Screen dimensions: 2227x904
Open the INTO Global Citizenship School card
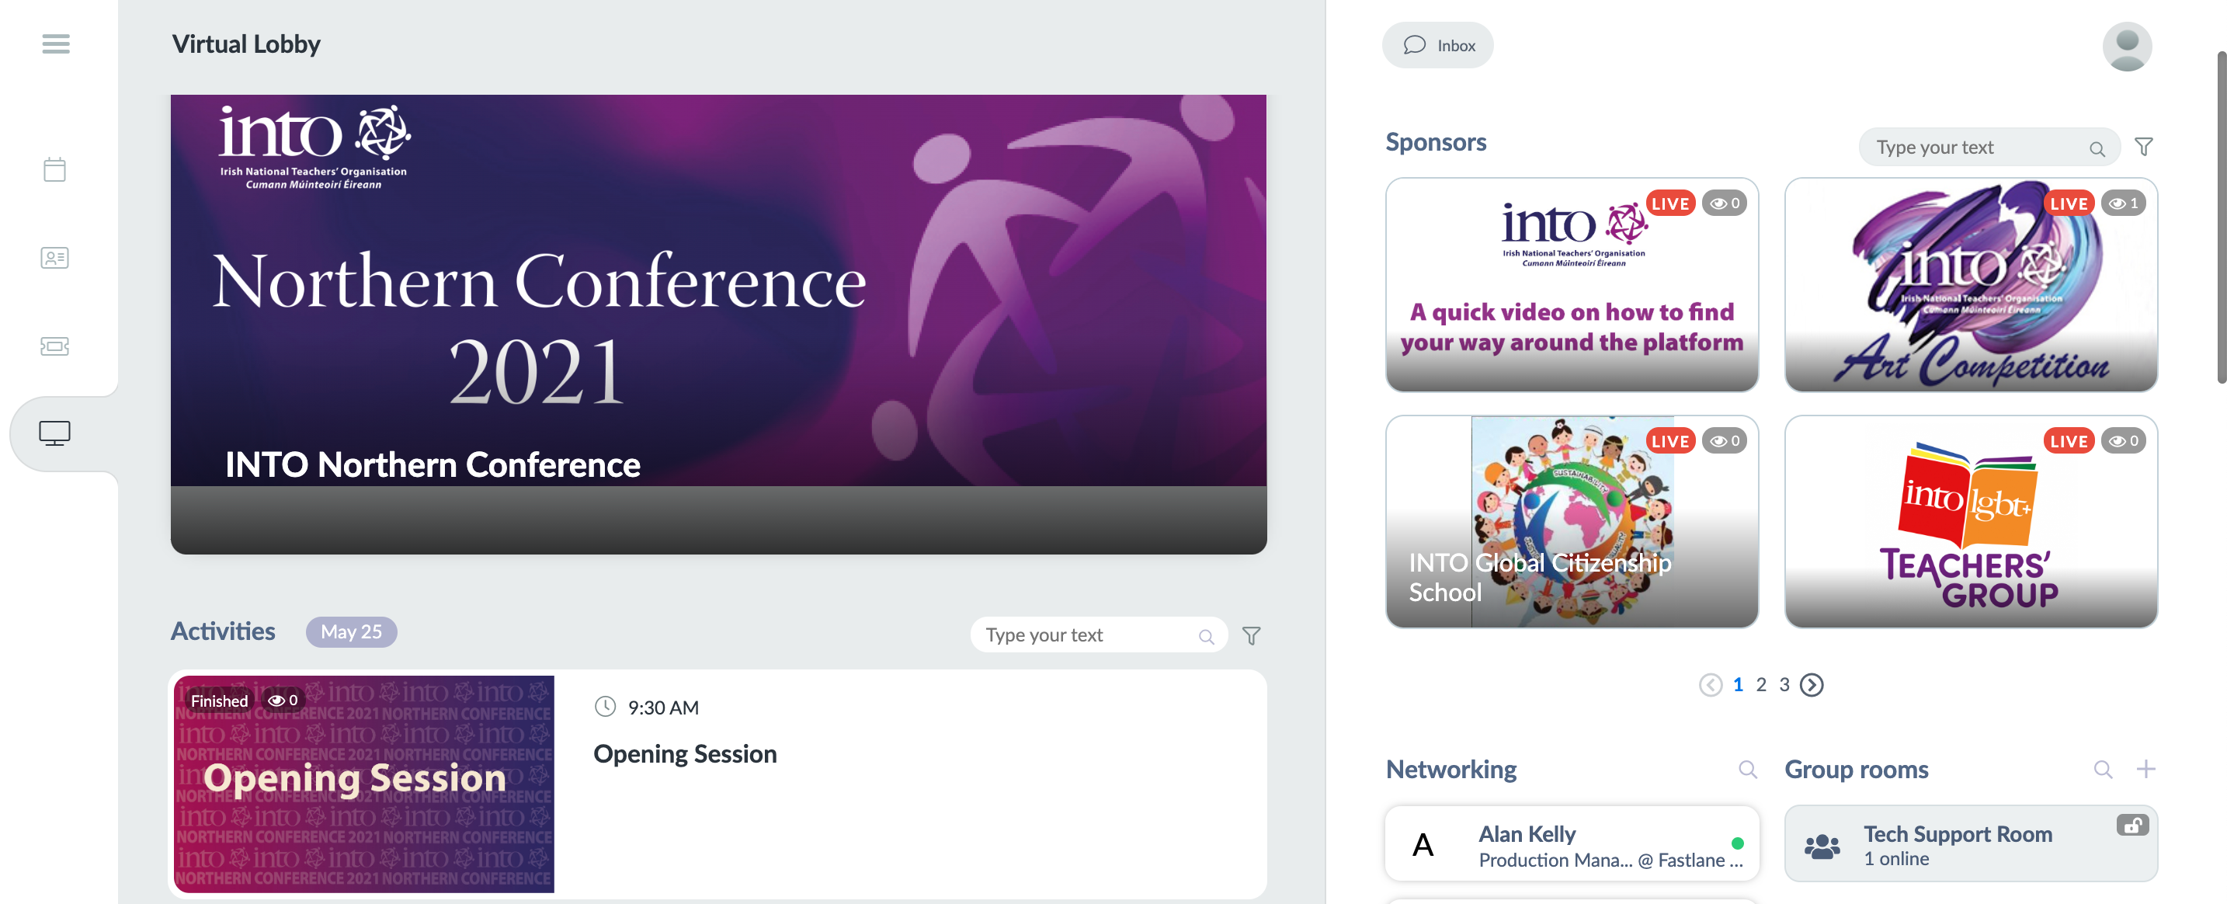1572,522
